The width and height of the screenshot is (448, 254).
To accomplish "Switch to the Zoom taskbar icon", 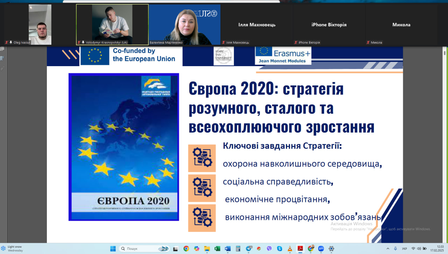I will coord(321,249).
